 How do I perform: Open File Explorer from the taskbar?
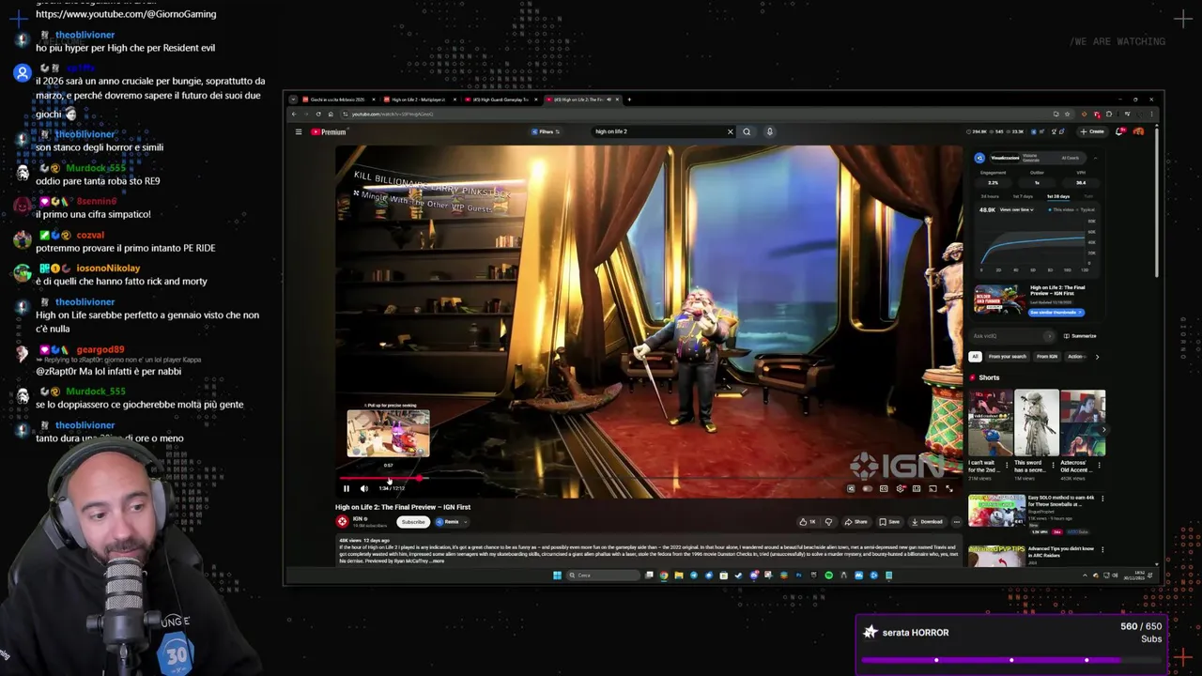tap(679, 576)
